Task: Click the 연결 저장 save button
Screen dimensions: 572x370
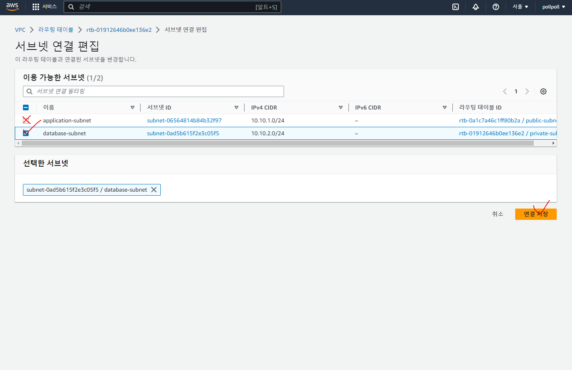Action: pyautogui.click(x=536, y=214)
